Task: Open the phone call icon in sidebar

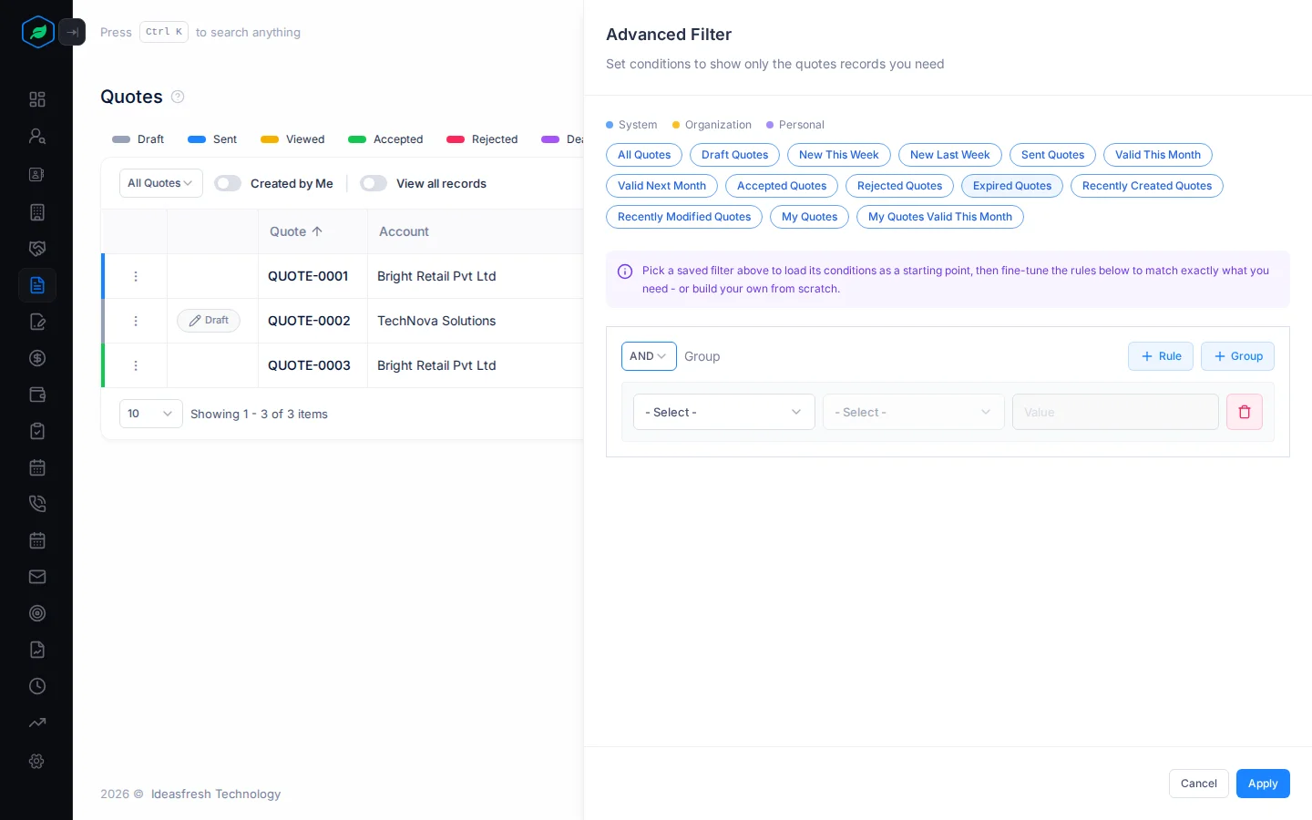Action: tap(37, 504)
